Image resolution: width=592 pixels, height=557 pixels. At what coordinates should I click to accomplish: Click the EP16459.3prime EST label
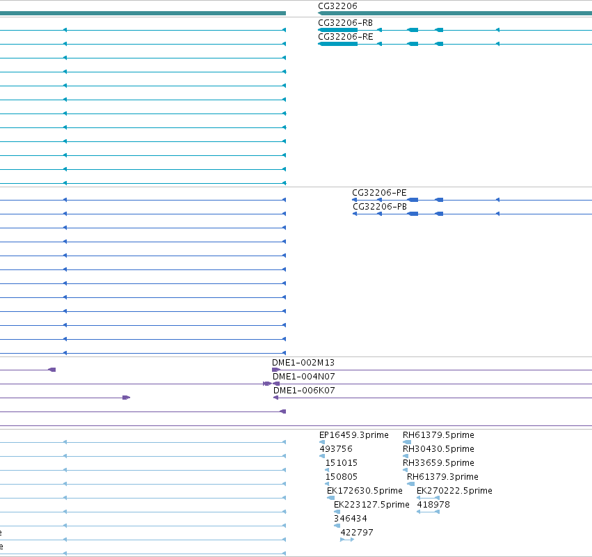coord(354,435)
